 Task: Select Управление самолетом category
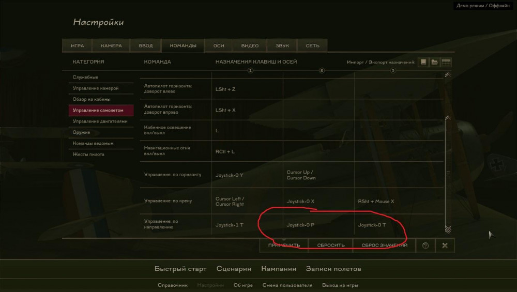coord(101,111)
